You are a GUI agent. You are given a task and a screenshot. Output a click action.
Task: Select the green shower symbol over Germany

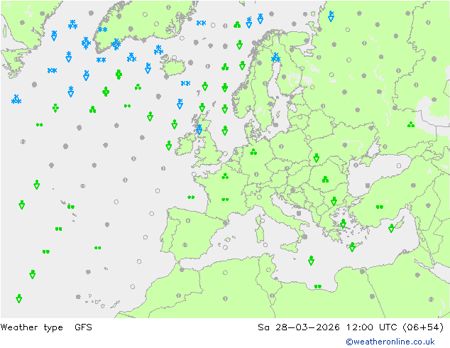point(253,152)
